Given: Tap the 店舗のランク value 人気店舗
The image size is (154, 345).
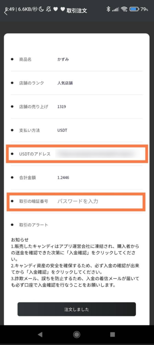Looking at the screenshot, I should [x=65, y=83].
